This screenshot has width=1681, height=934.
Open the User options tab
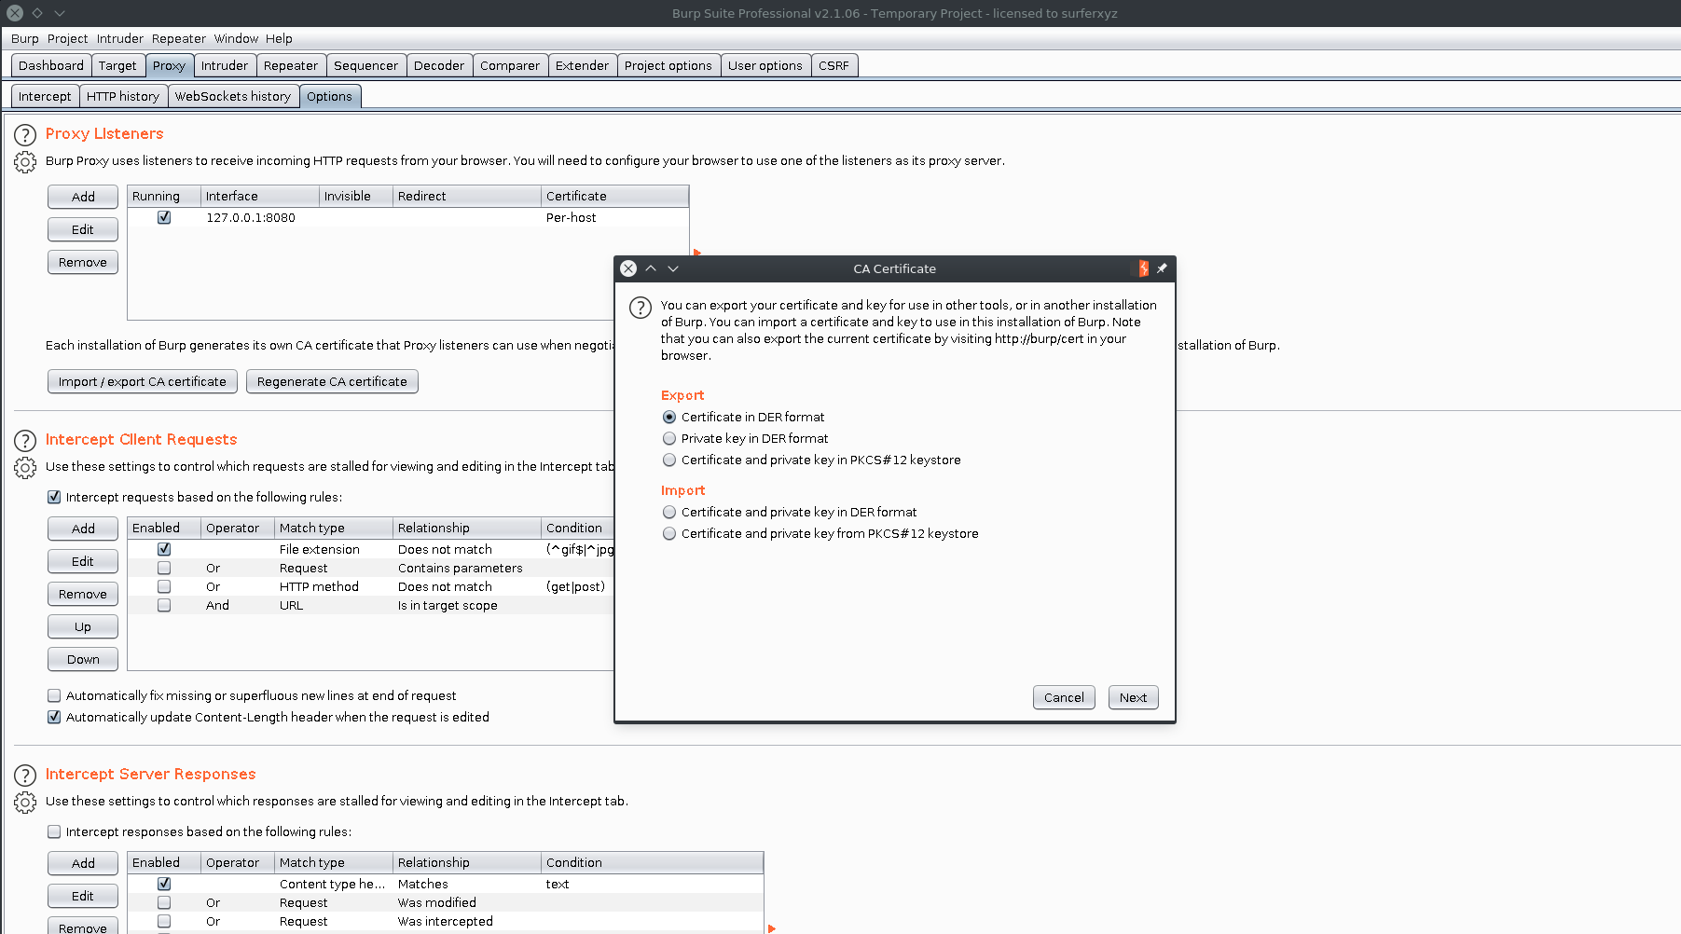pos(765,65)
